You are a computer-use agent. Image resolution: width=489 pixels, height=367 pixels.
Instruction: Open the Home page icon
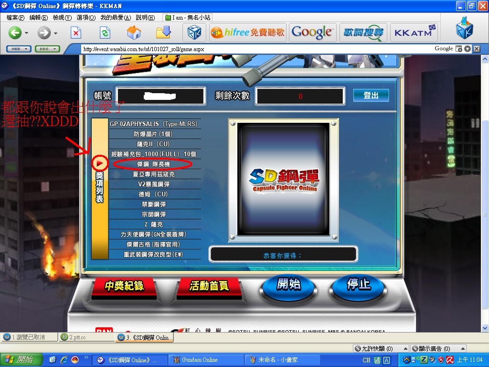(x=134, y=32)
